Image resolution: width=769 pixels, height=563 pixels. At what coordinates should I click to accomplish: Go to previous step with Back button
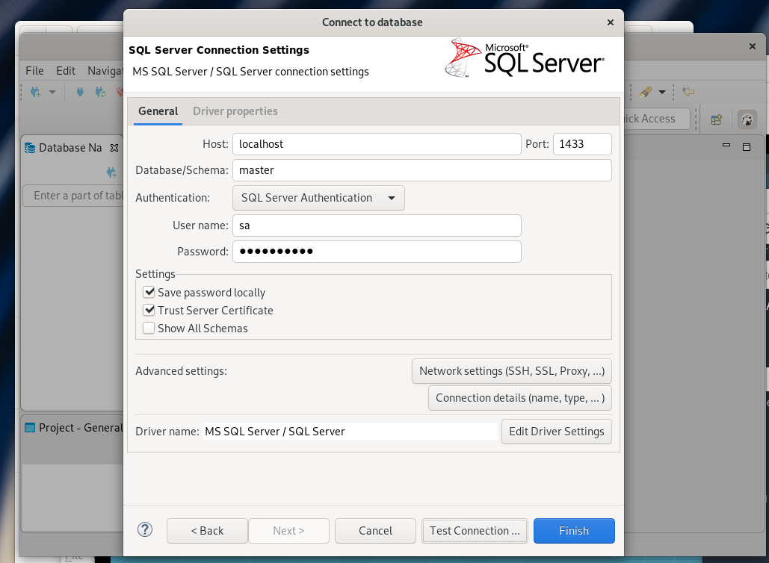(207, 531)
